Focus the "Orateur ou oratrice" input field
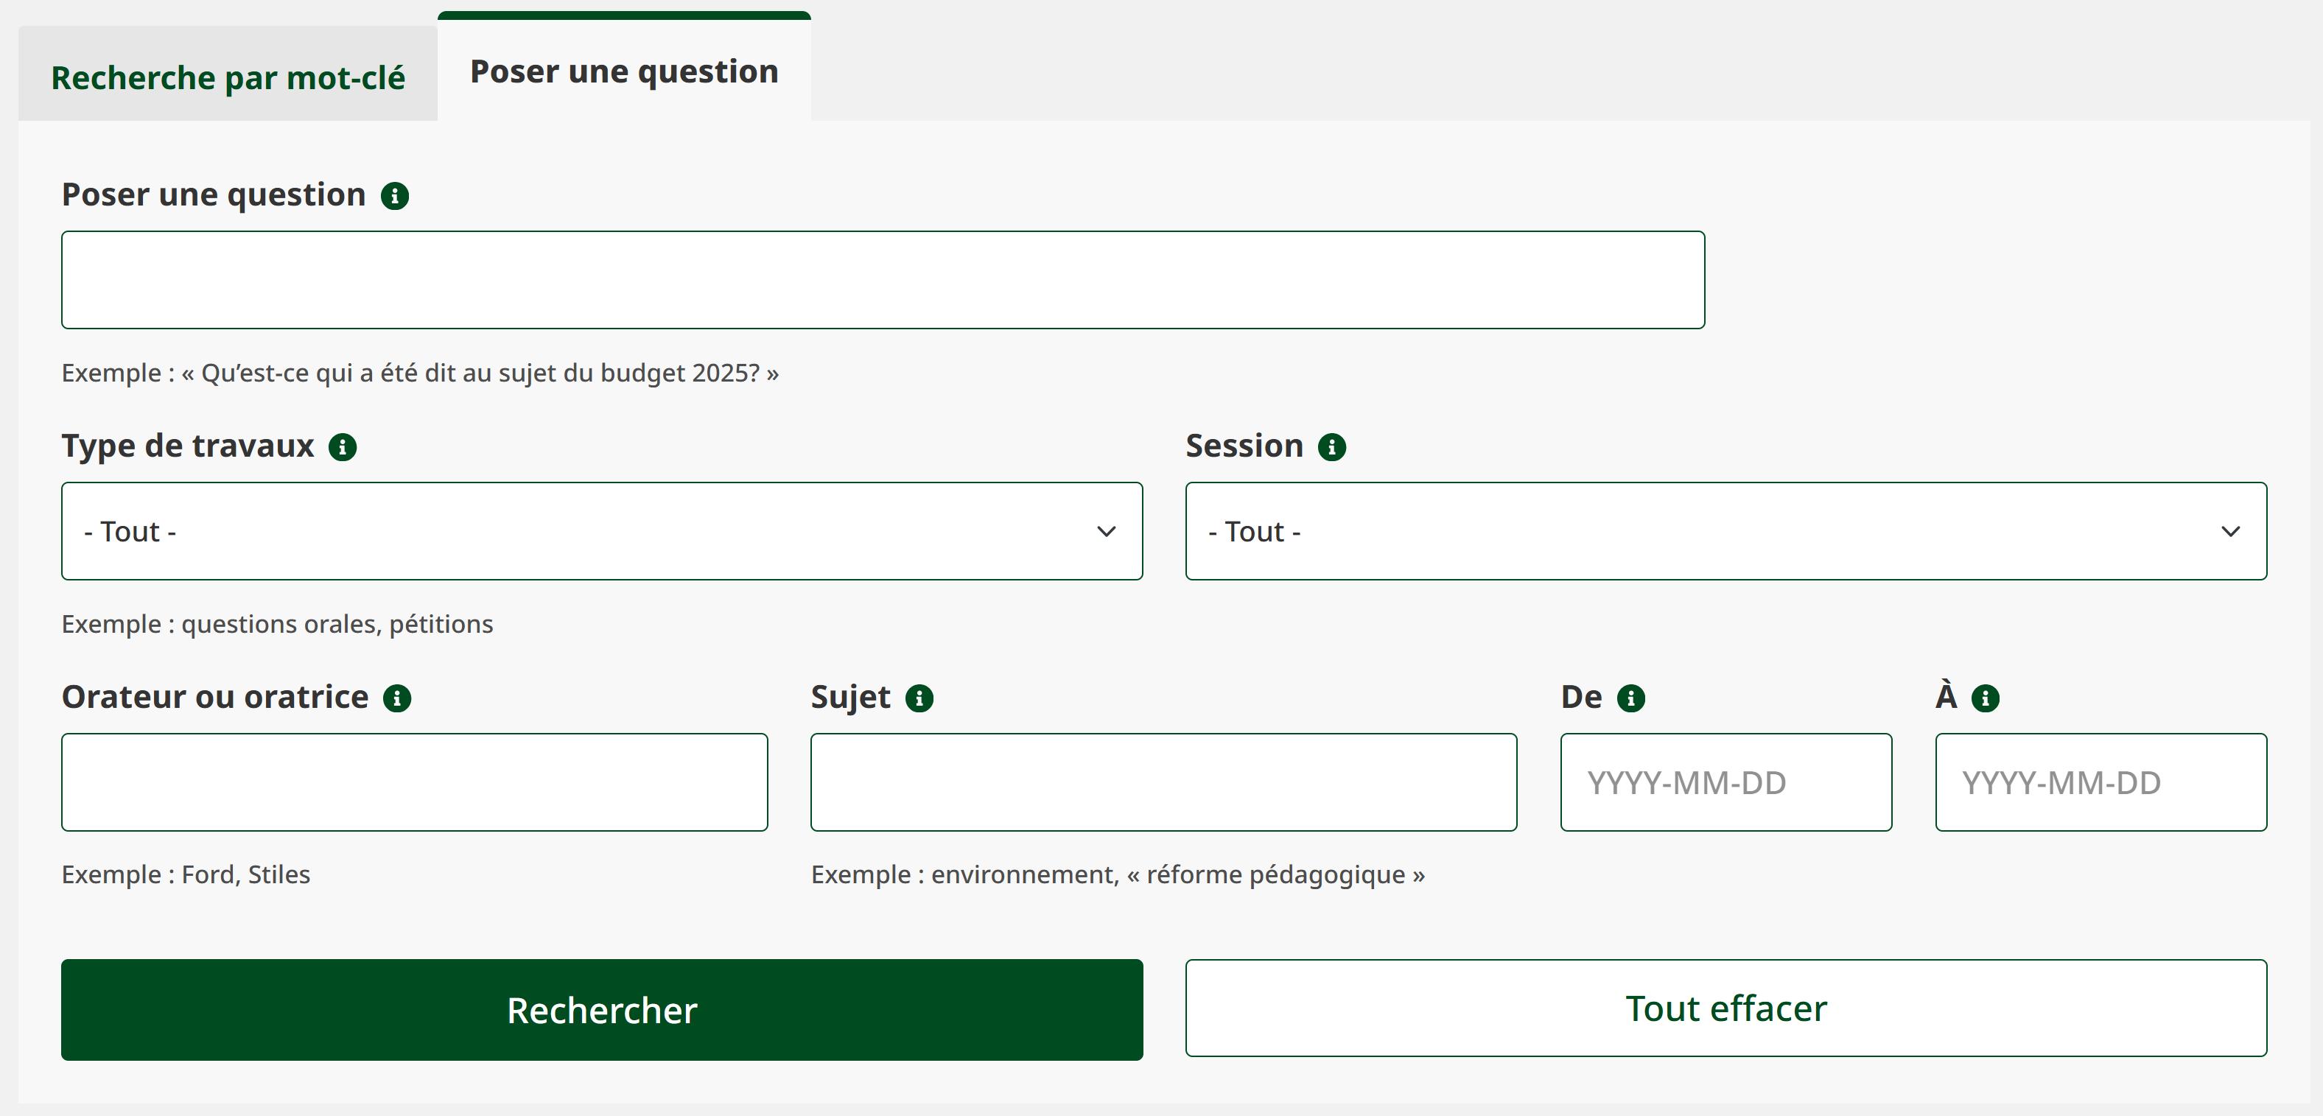Viewport: 2323px width, 1116px height. tap(414, 782)
